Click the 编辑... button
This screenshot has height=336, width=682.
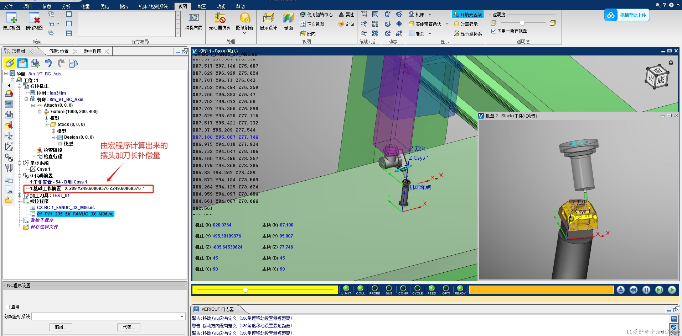61,327
